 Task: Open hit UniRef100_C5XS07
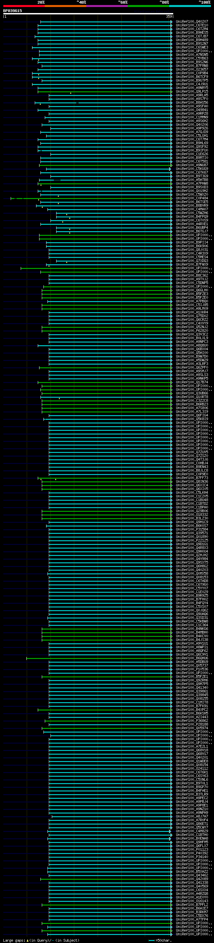[192, 606]
